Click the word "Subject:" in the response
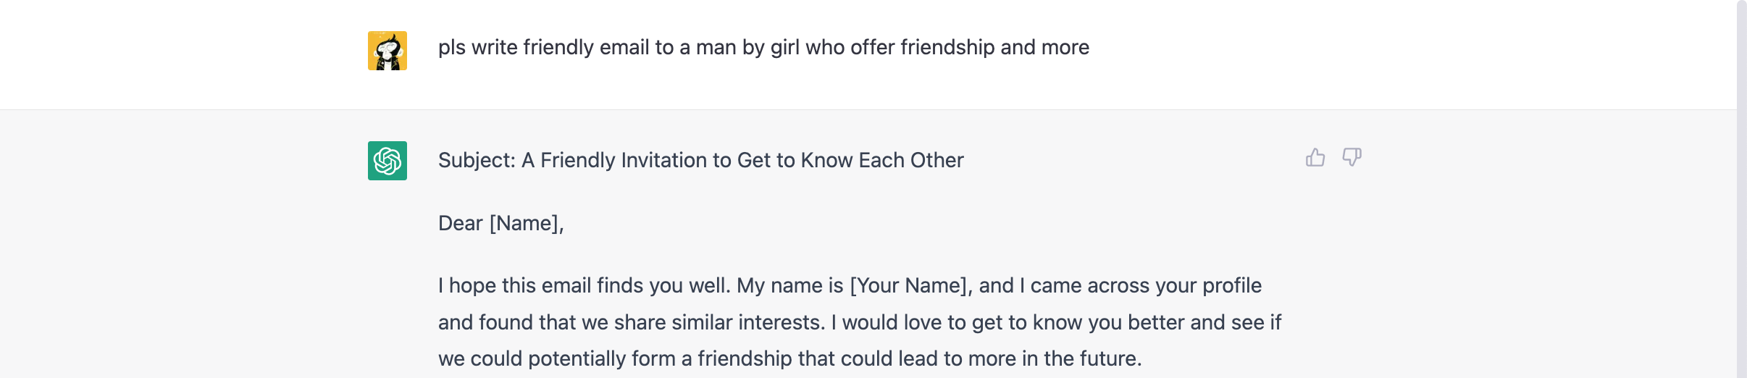This screenshot has width=1747, height=378. 477,161
